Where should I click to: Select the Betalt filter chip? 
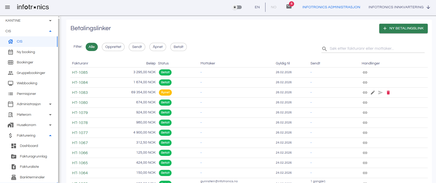tap(179, 47)
